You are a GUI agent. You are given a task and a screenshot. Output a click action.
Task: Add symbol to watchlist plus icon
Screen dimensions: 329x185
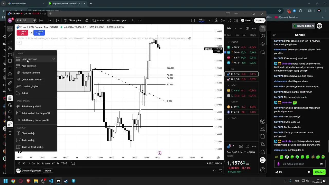pyautogui.click(x=241, y=28)
